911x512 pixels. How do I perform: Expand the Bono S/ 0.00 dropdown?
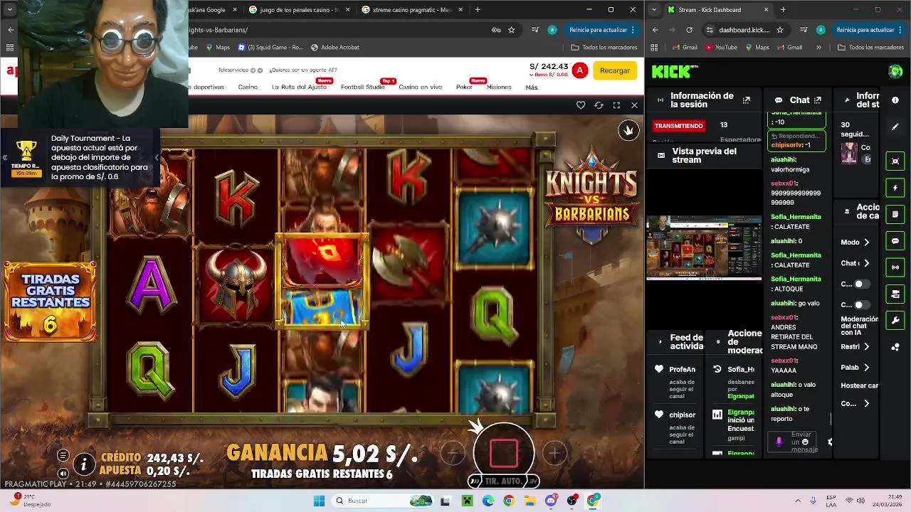coord(549,75)
